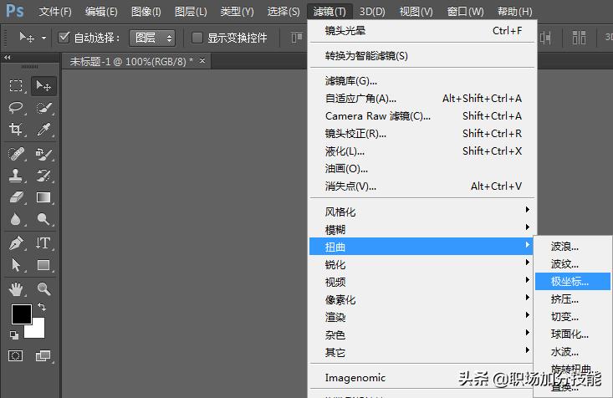The image size is (613, 398).
Task: Select the Crop tool
Action: coord(16,129)
